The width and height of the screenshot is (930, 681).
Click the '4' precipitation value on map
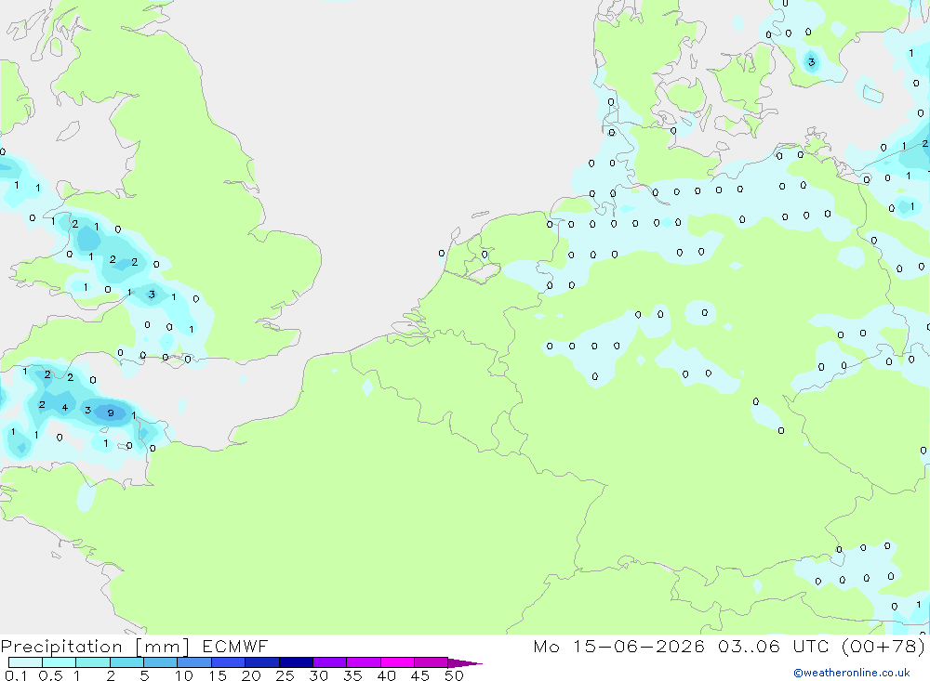(65, 407)
